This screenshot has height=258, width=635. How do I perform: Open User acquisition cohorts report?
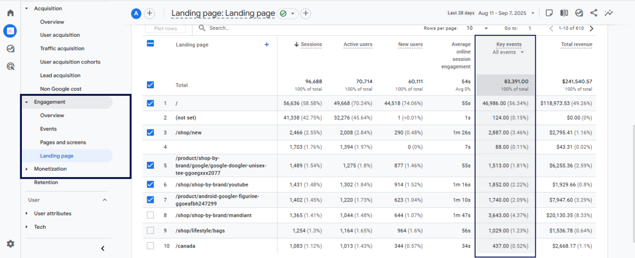(70, 62)
